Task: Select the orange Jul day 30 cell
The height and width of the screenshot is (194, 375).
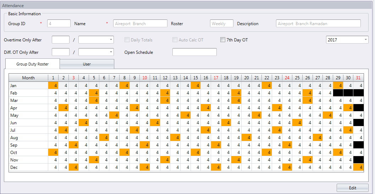Action: pyautogui.click(x=348, y=130)
